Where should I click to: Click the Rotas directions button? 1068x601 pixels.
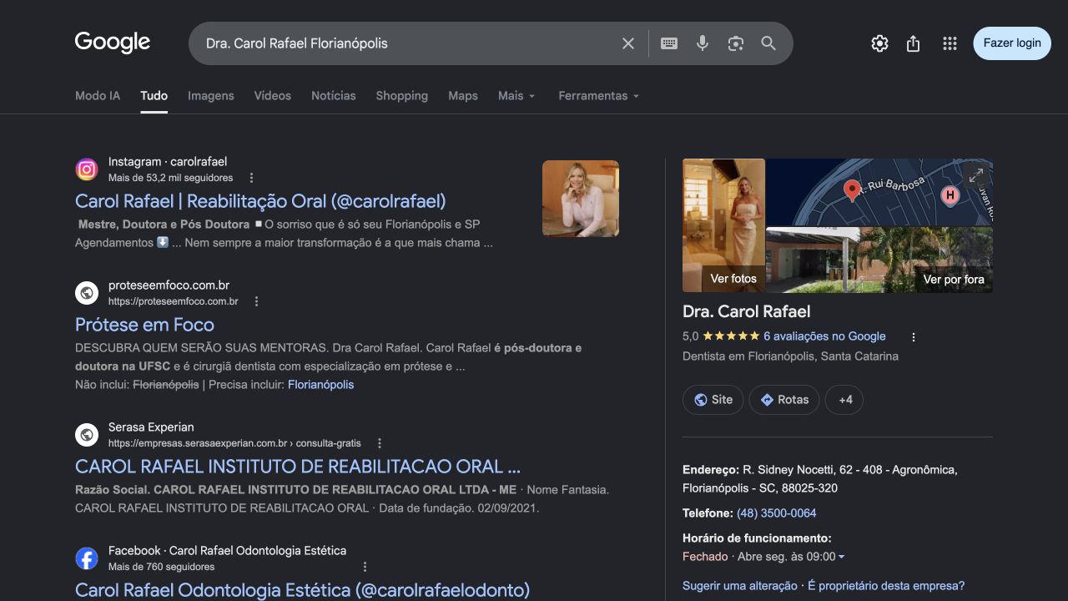[784, 400]
